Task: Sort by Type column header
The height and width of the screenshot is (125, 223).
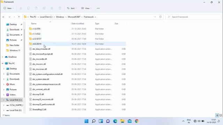Action: 97,24
